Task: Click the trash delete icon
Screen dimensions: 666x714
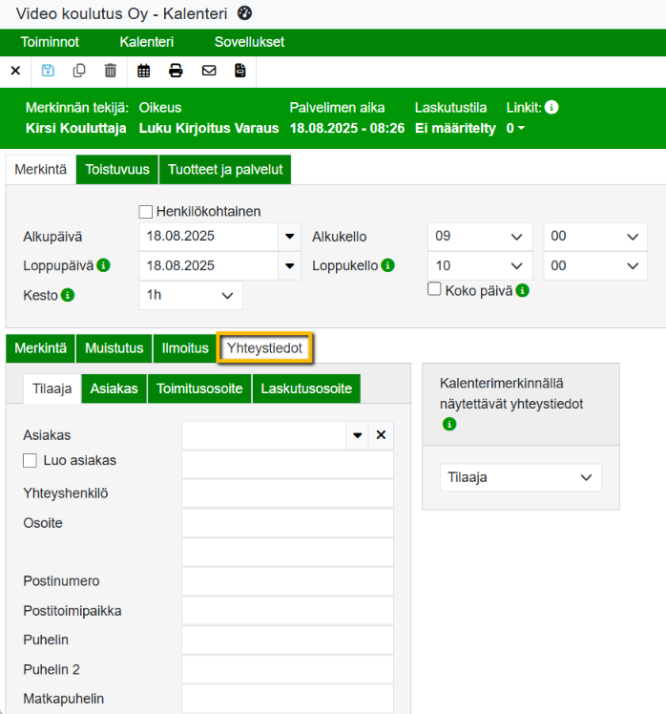Action: point(111,71)
